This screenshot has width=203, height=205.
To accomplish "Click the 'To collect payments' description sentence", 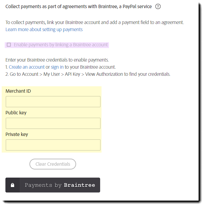I will pos(95,22).
